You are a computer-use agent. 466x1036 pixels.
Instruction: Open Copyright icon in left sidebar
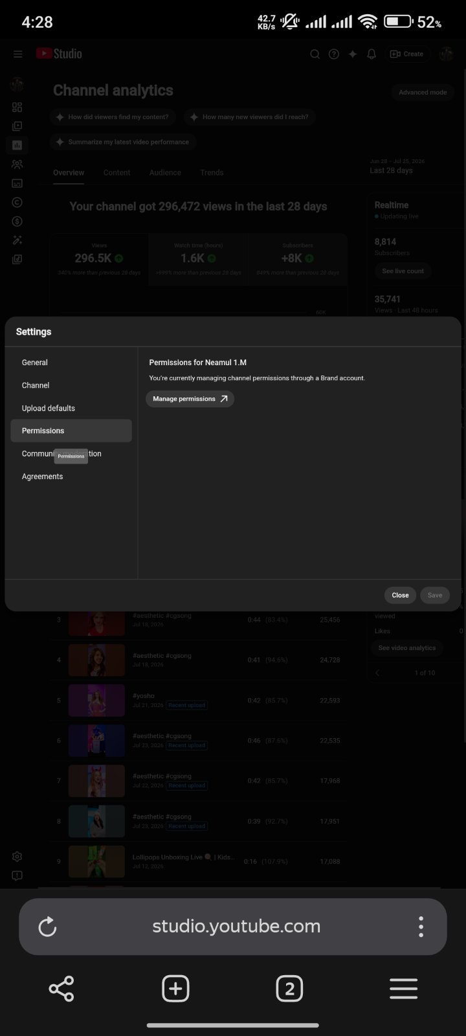point(17,202)
